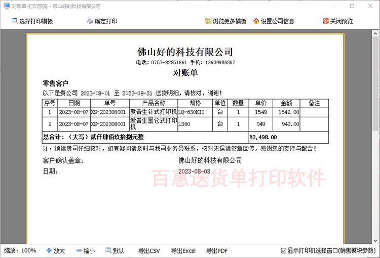
Task: Click cell 爱普生墨仓式打印机
Action: pyautogui.click(x=154, y=123)
